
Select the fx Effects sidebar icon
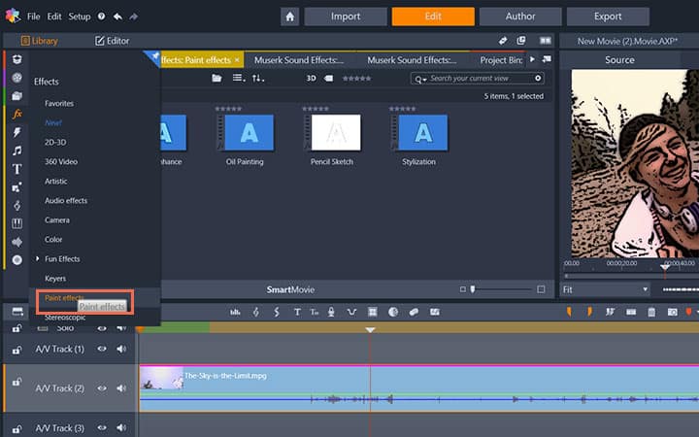click(17, 115)
